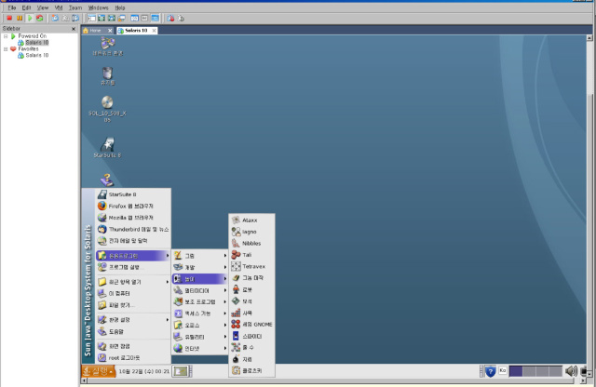Expand the 보조 프로그램 submenu
The height and width of the screenshot is (387, 596).
click(x=200, y=302)
